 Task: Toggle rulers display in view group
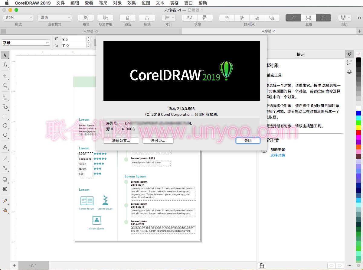tap(293, 18)
